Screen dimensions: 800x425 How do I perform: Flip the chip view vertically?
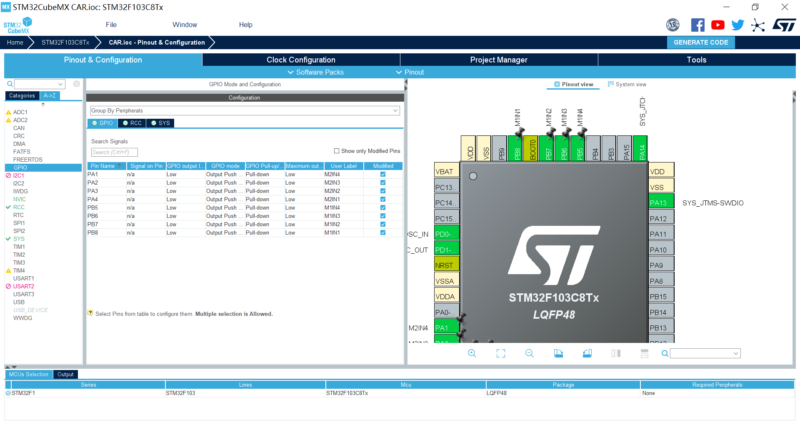[645, 353]
